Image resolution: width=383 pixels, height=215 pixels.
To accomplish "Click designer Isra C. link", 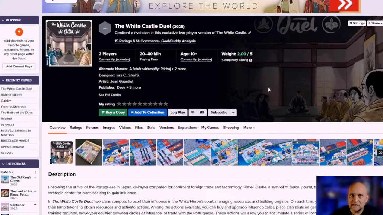I will click(x=121, y=76).
